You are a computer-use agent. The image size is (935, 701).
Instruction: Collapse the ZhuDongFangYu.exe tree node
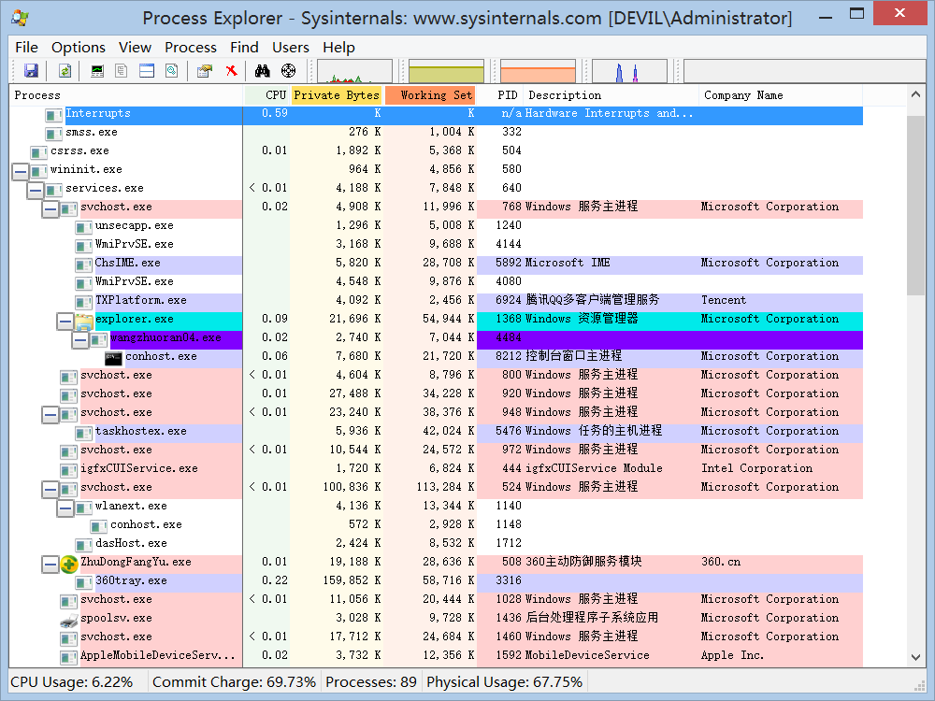point(50,565)
